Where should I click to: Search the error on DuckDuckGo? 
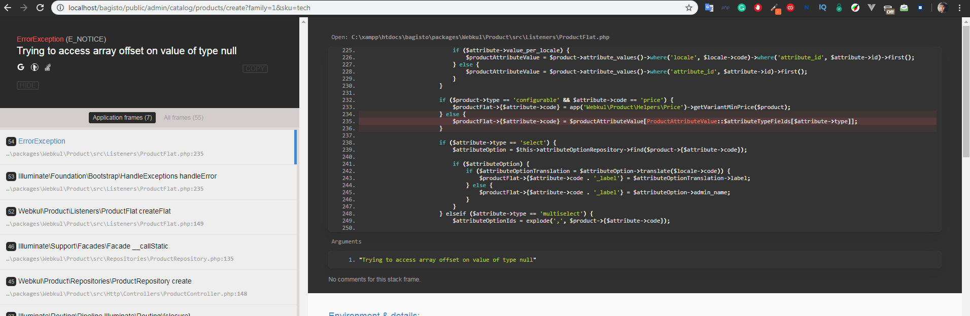[x=34, y=67]
